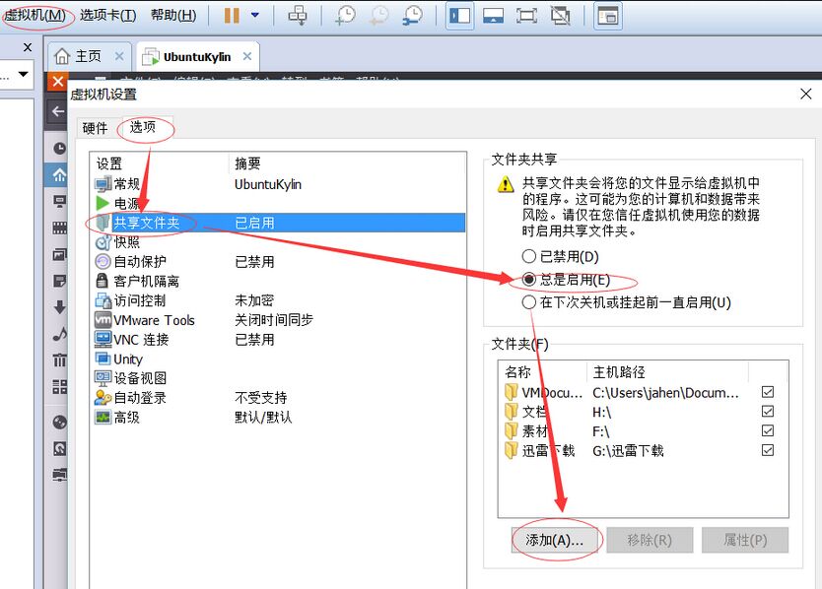The image size is (822, 589).
Task: Open Desktop in the guest file manager sidebar
Action: point(59,201)
